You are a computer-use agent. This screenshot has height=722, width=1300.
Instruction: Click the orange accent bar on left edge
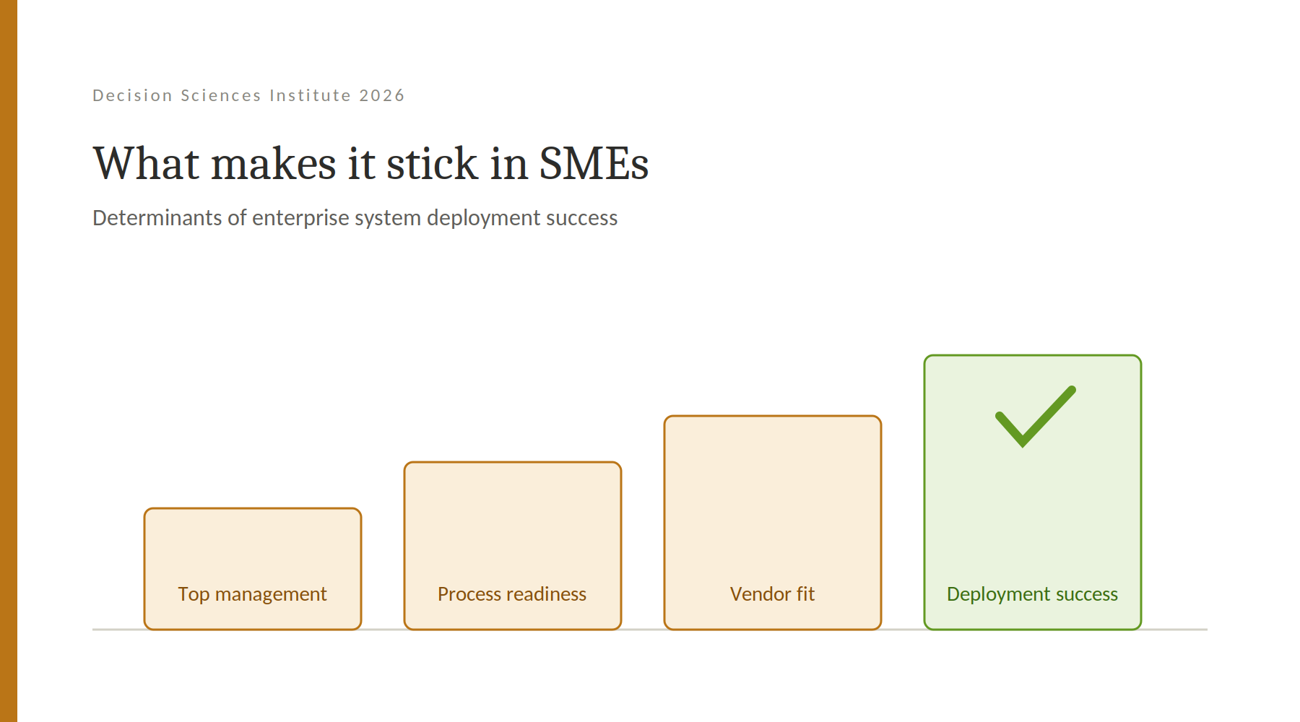(x=9, y=361)
